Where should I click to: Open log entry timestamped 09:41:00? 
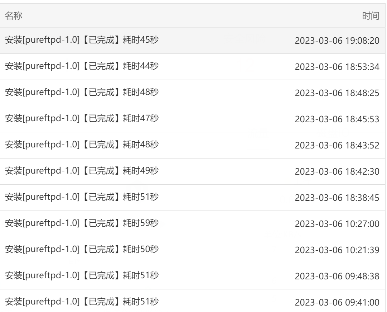tap(193, 301)
